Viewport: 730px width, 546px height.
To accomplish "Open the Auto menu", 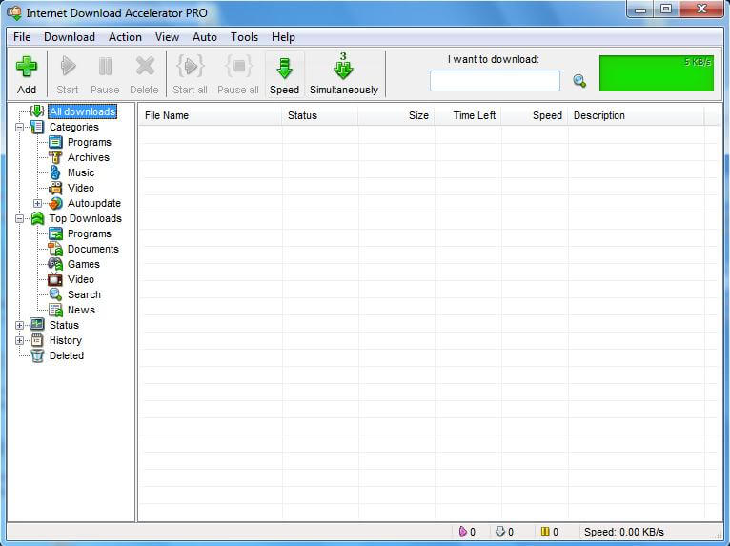I will click(205, 37).
